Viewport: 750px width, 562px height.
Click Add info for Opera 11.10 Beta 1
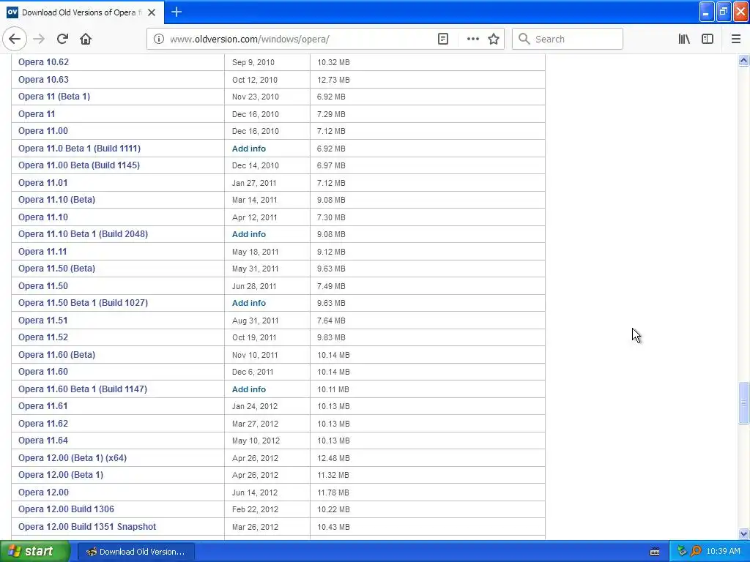[249, 234]
